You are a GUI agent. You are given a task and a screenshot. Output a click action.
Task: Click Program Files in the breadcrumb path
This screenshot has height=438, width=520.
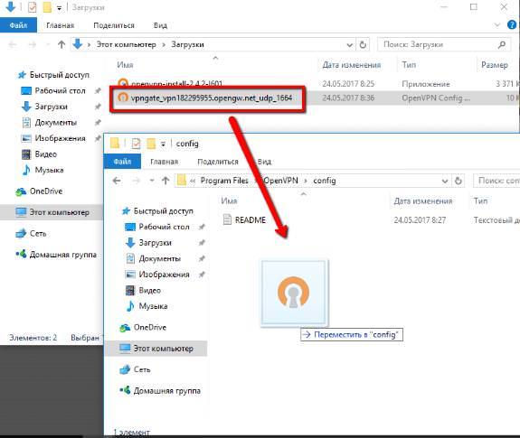coord(224,181)
